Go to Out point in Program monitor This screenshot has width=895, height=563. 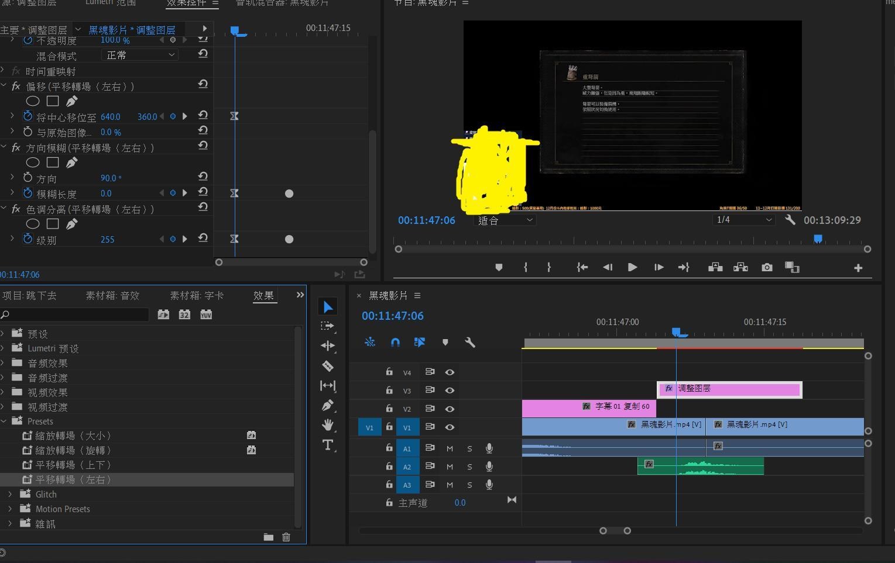[684, 267]
